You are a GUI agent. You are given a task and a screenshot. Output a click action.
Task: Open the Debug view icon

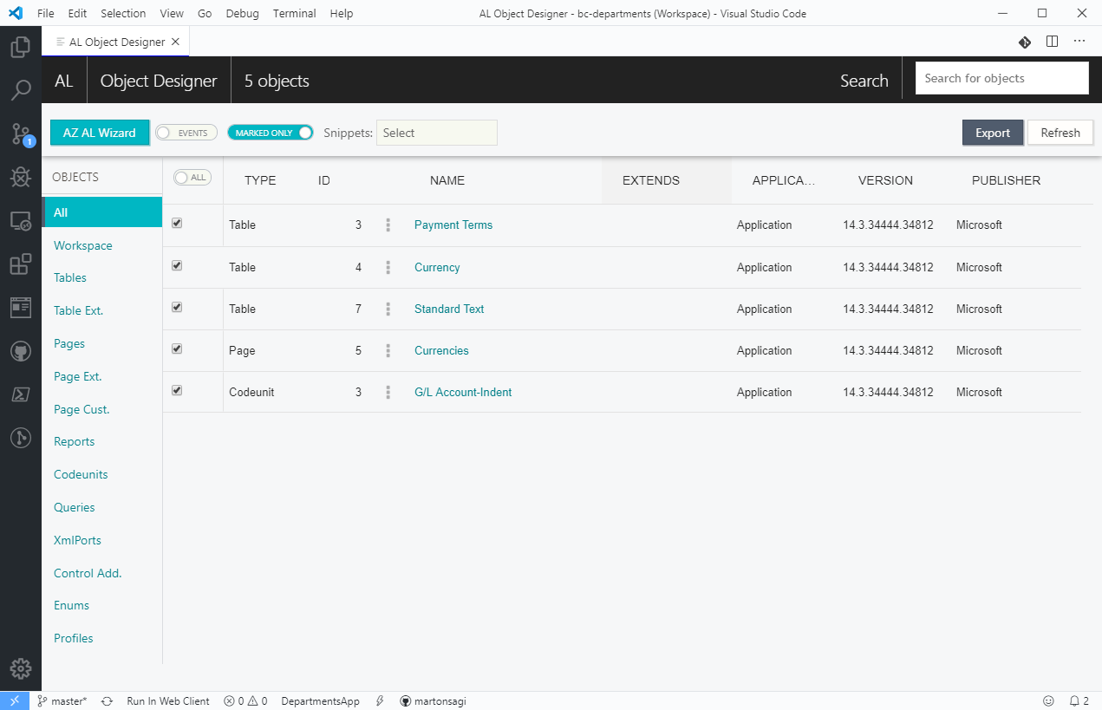[21, 177]
